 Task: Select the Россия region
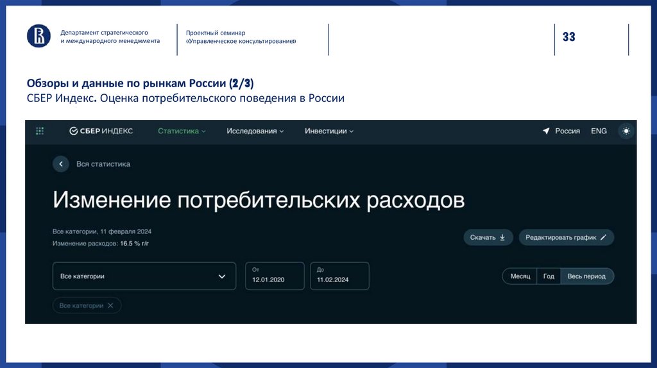point(567,131)
